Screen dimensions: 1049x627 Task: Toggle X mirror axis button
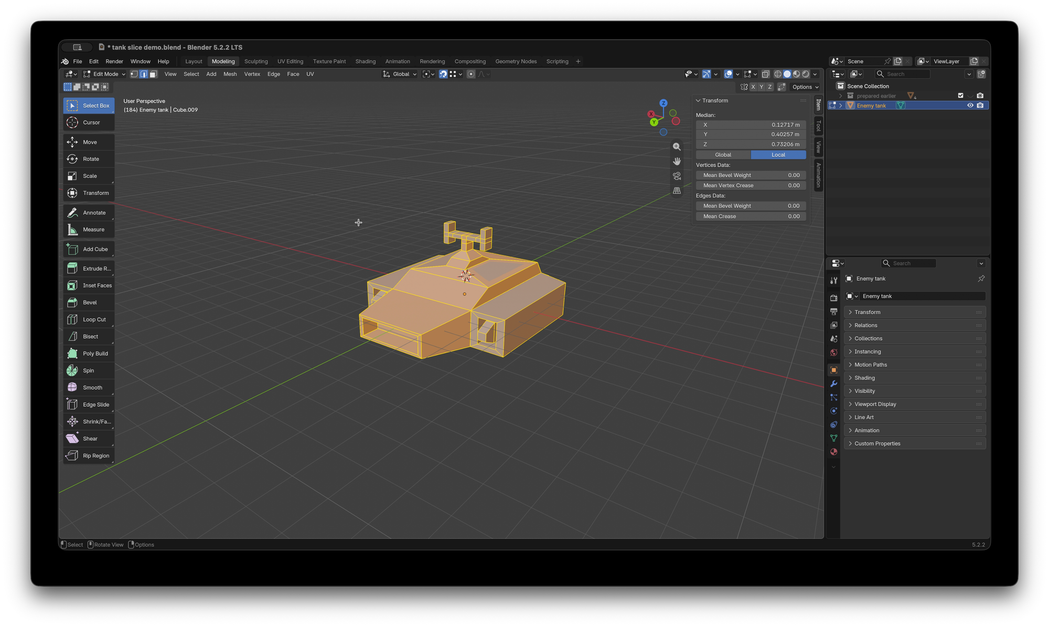[753, 87]
